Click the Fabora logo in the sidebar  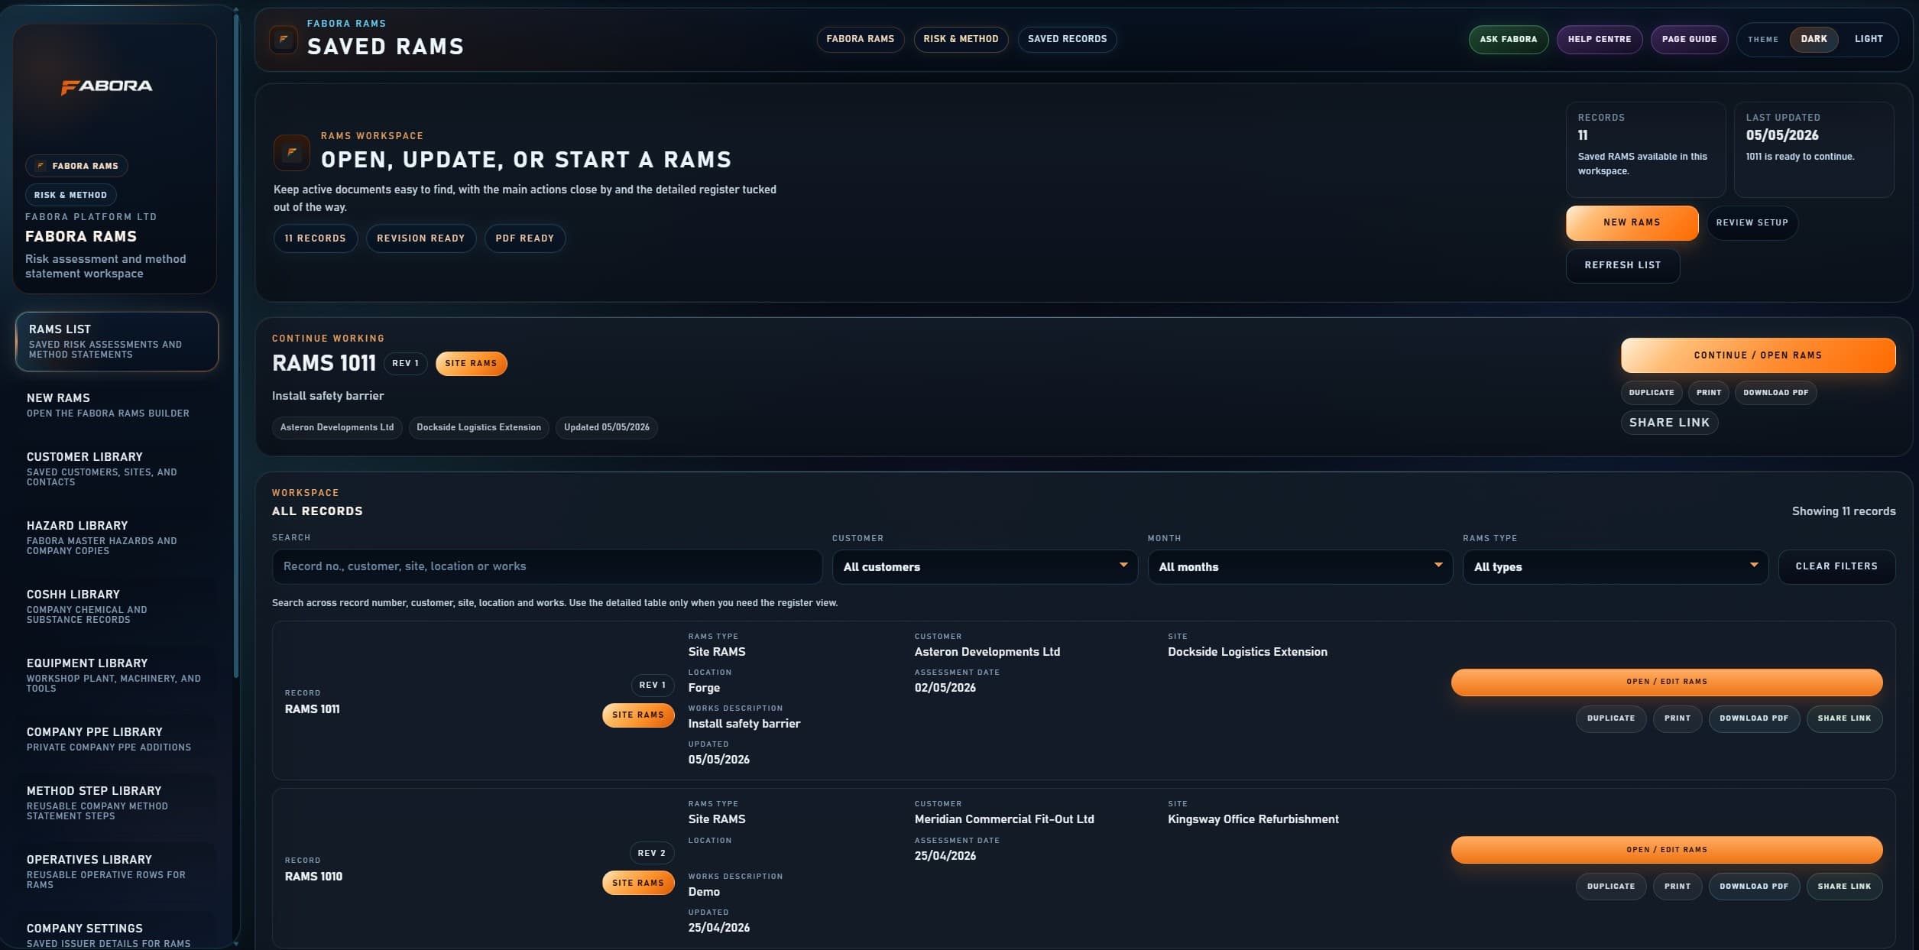pyautogui.click(x=107, y=86)
